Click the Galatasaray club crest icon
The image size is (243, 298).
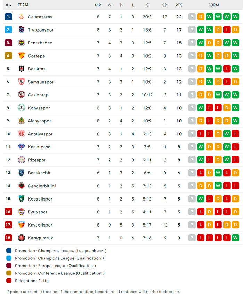pyautogui.click(x=22, y=17)
